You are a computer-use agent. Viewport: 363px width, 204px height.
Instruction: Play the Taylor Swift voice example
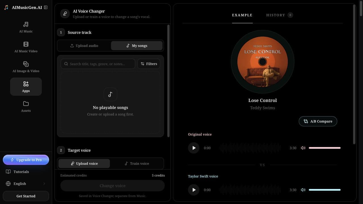tap(194, 190)
